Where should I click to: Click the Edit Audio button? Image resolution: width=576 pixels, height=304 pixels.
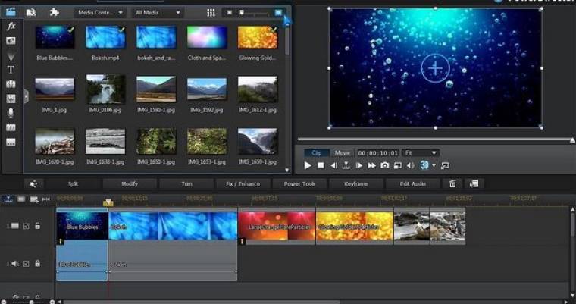(412, 183)
